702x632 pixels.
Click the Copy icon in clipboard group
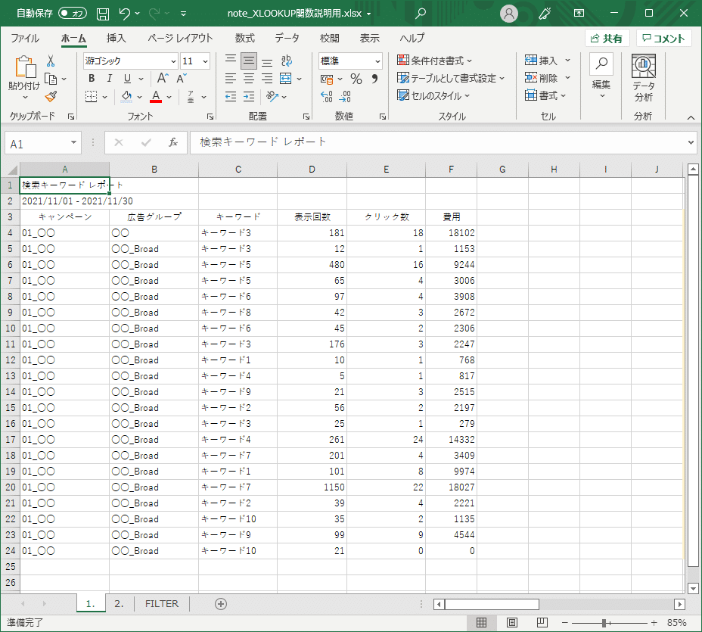(x=51, y=79)
